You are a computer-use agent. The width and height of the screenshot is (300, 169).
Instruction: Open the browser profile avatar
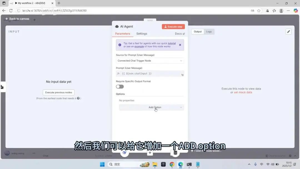pyautogui.click(x=281, y=11)
